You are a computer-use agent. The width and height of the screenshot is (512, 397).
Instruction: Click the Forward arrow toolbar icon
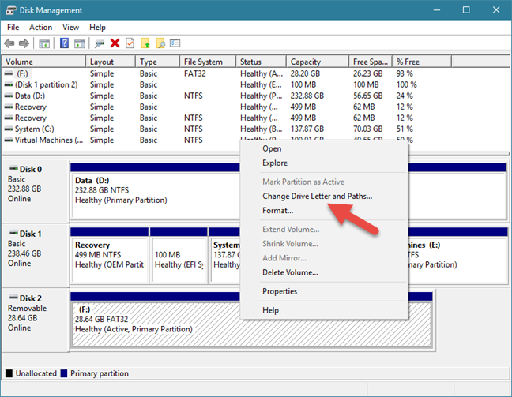tap(24, 43)
